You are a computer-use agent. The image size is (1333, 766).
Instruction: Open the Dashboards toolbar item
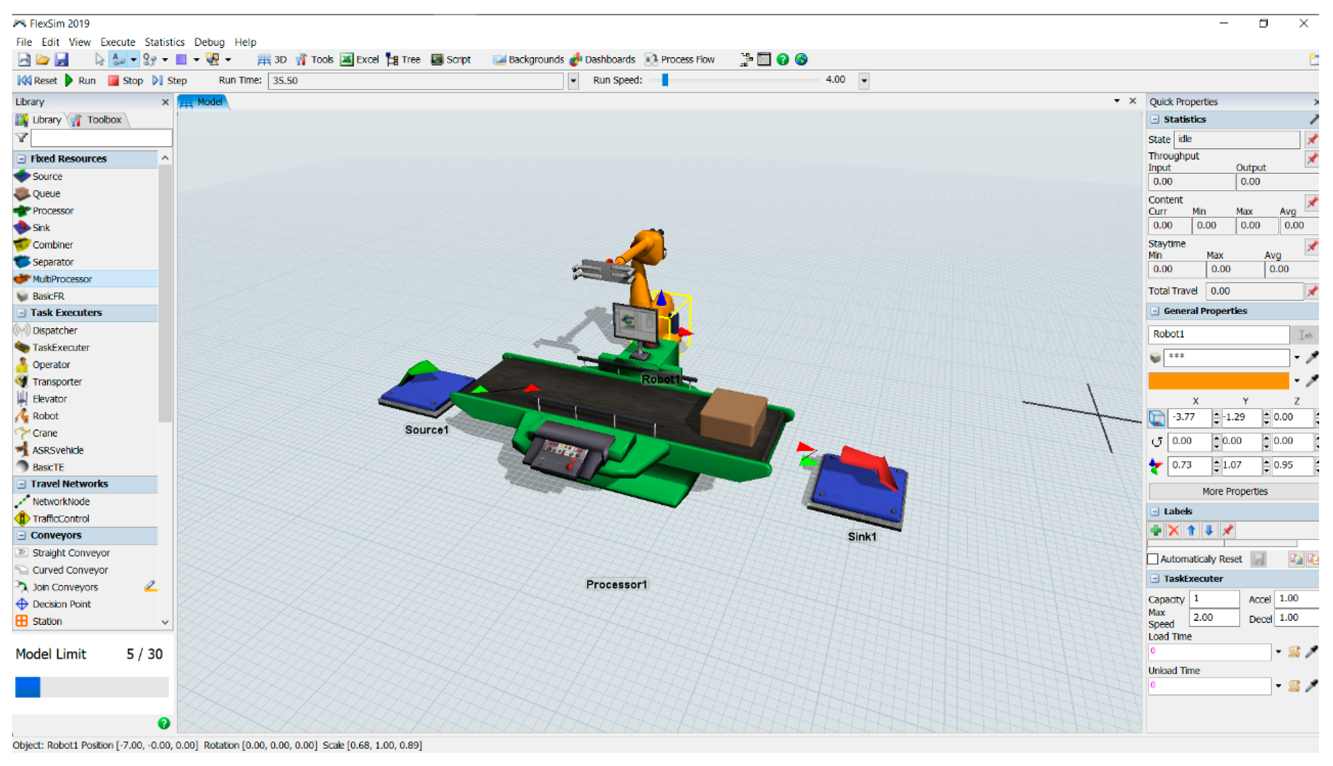pyautogui.click(x=603, y=59)
